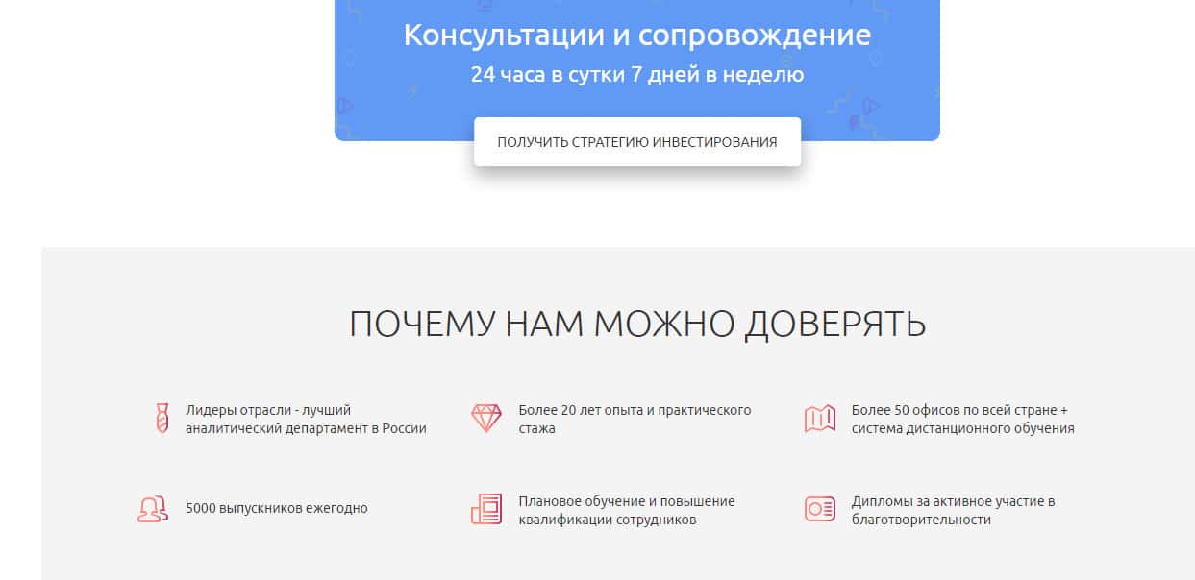Click the newspaper icon beside 'Плановое обучение'
Image resolution: width=1195 pixels, height=580 pixels.
[486, 509]
